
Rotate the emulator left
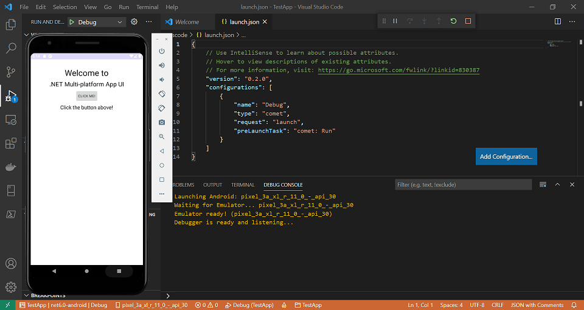[x=162, y=94]
